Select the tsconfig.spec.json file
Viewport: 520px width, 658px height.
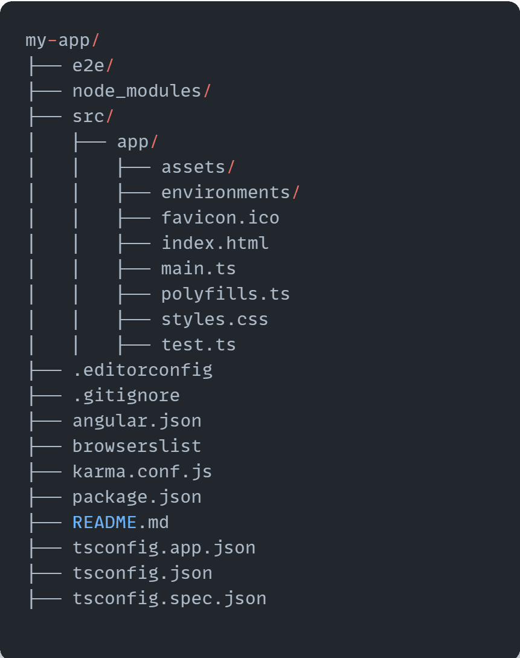pyautogui.click(x=169, y=598)
